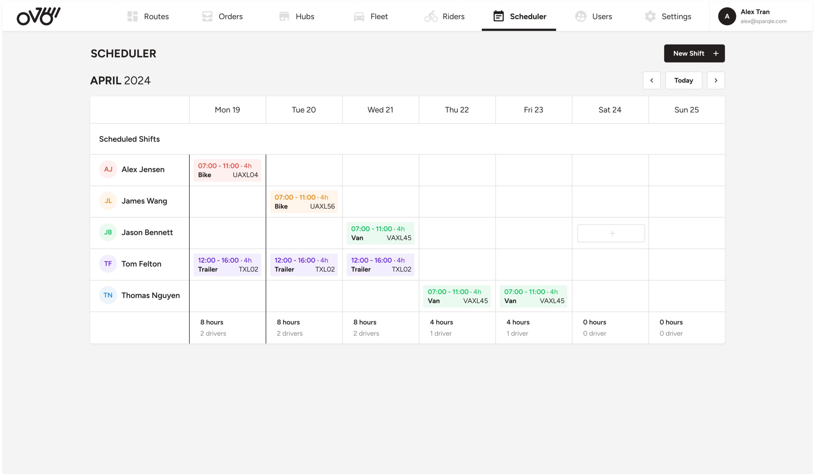This screenshot has width=815, height=474.
Task: Click the alex@sparqle.com account email
Action: 763,21
